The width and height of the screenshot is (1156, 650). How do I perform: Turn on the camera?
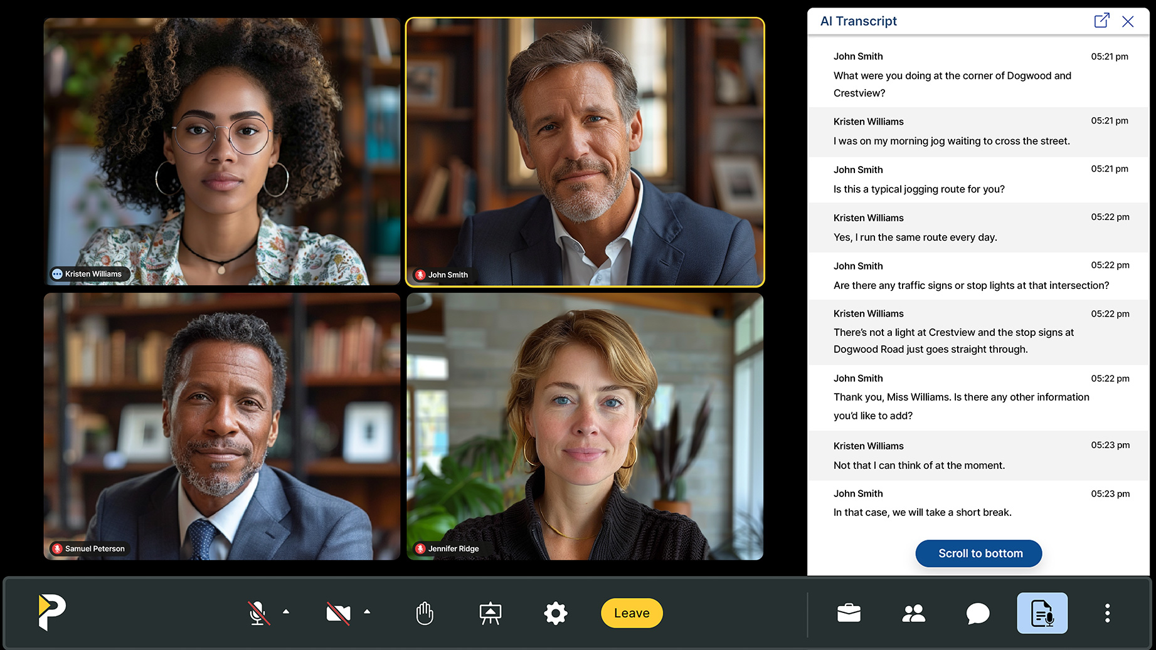click(x=338, y=613)
